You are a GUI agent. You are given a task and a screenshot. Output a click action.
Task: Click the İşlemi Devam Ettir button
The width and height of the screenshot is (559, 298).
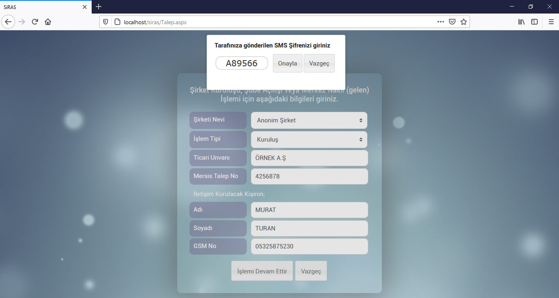click(x=262, y=271)
